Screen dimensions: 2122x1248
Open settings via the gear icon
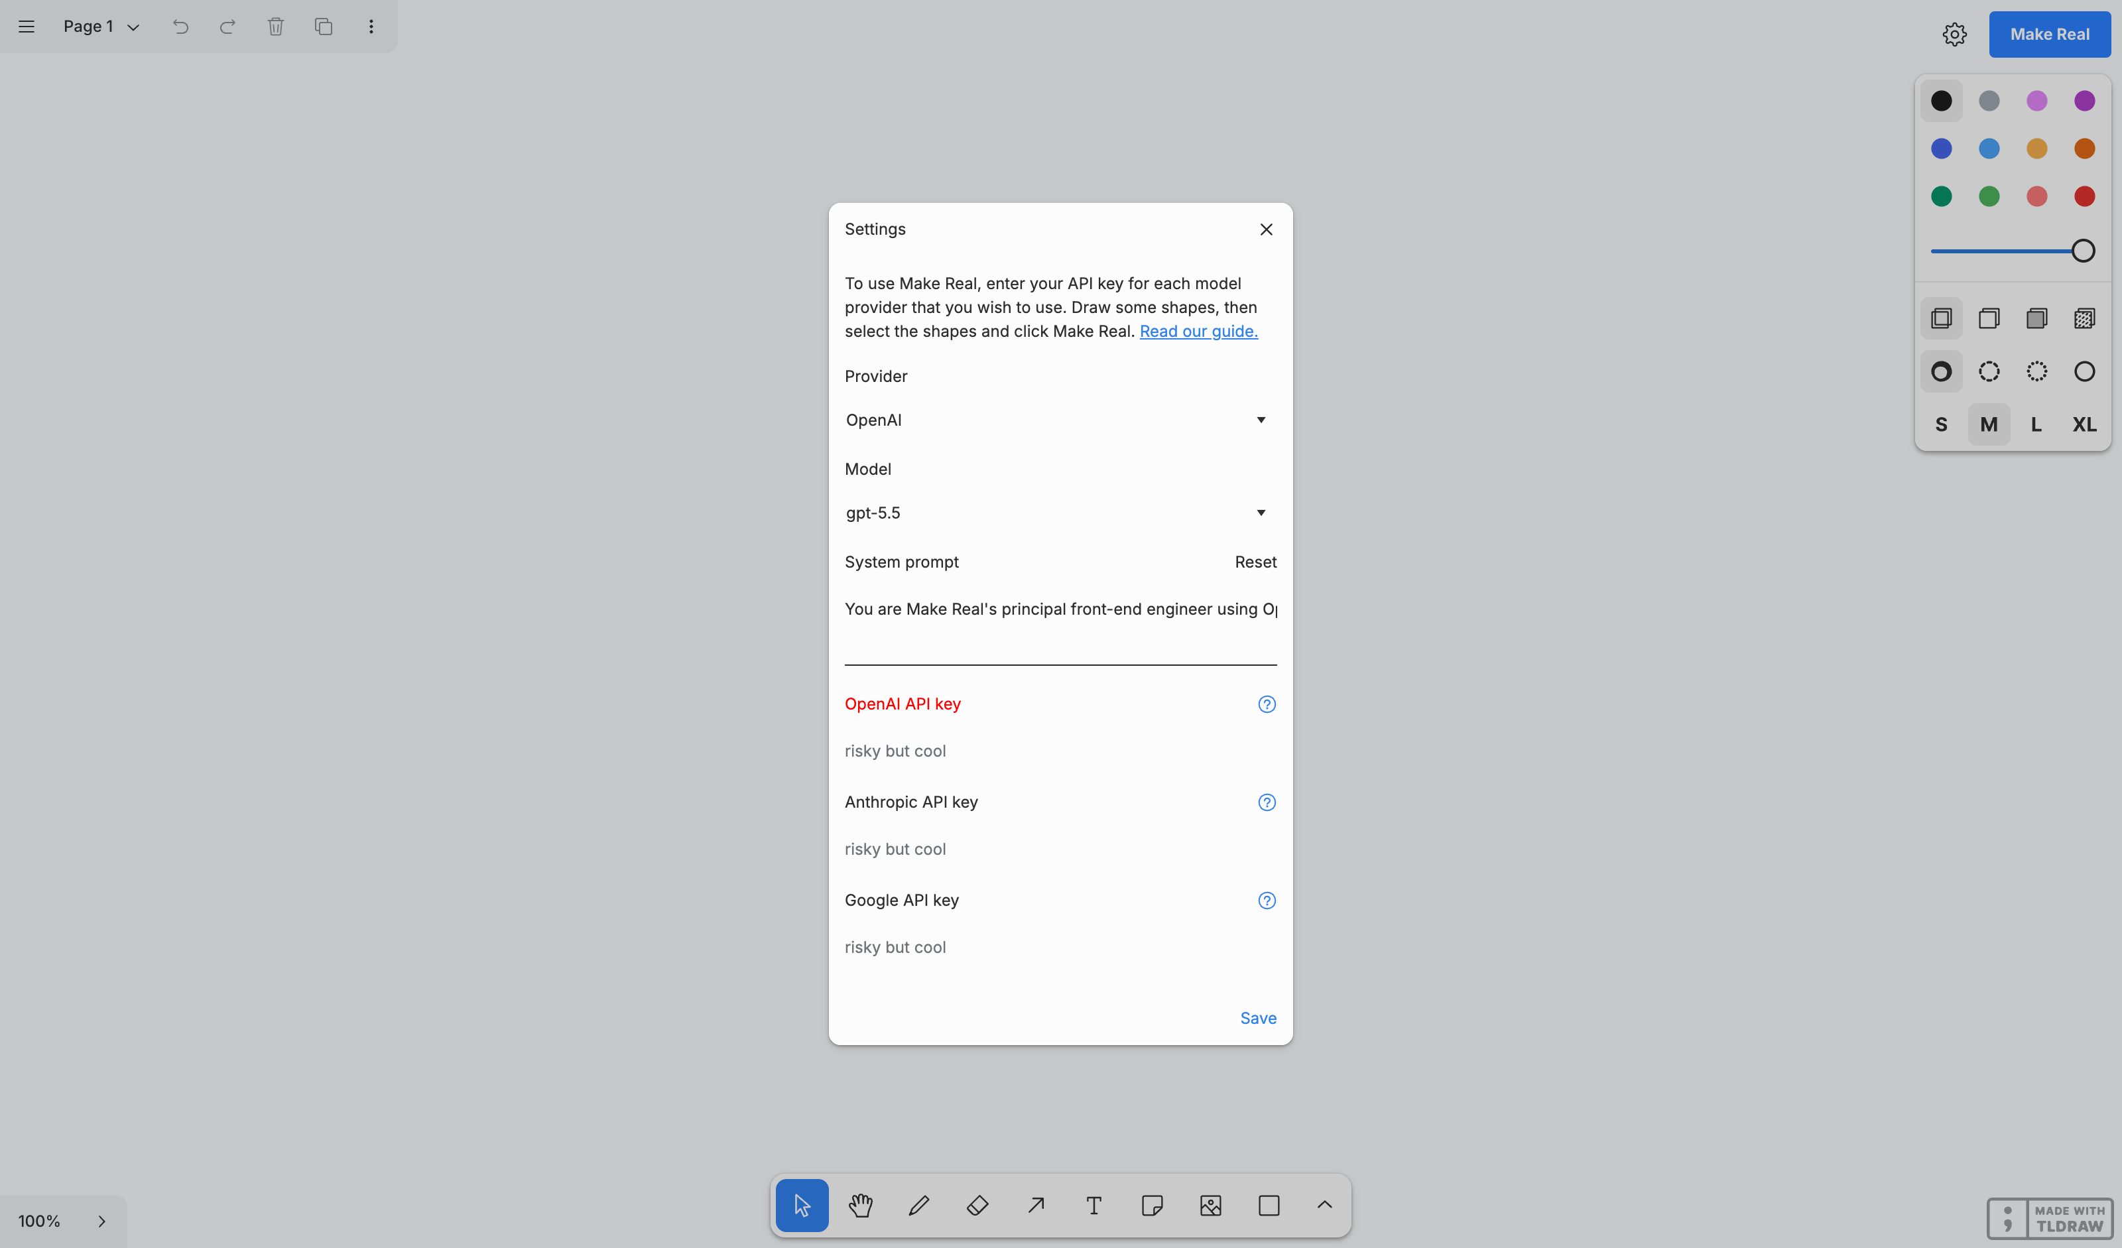[1954, 34]
